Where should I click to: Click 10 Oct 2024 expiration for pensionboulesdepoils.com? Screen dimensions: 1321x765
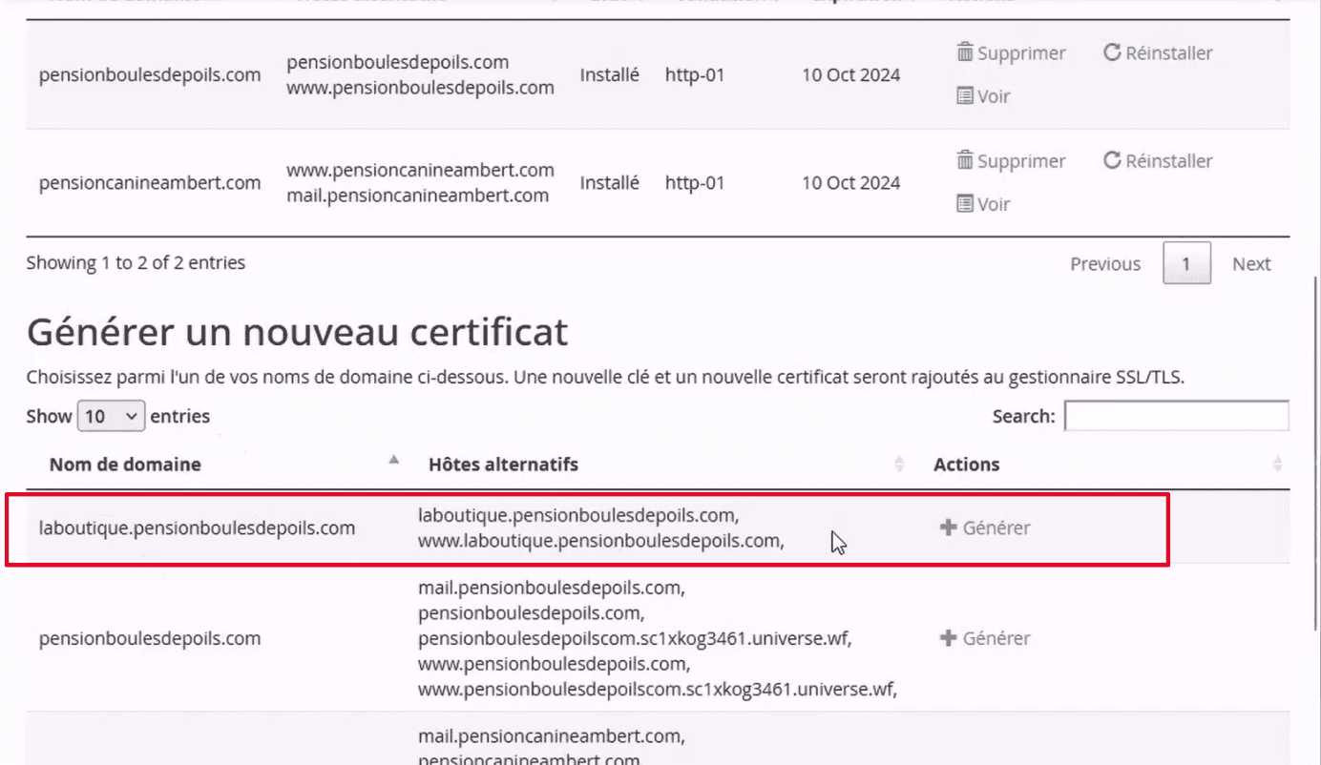click(x=850, y=75)
